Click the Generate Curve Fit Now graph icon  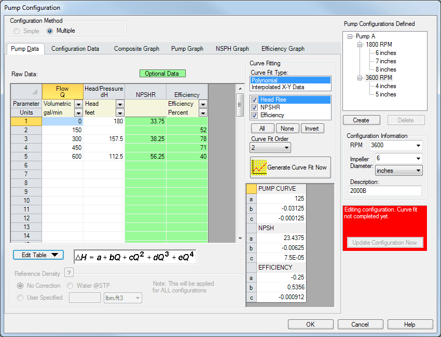(x=259, y=167)
